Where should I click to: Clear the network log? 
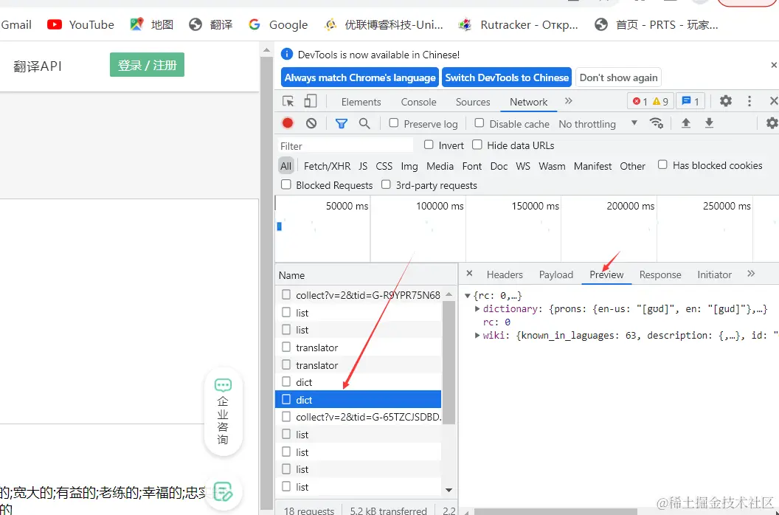tap(311, 123)
